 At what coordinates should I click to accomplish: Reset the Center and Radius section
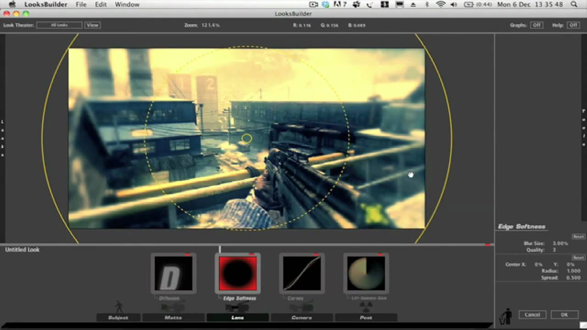click(578, 258)
